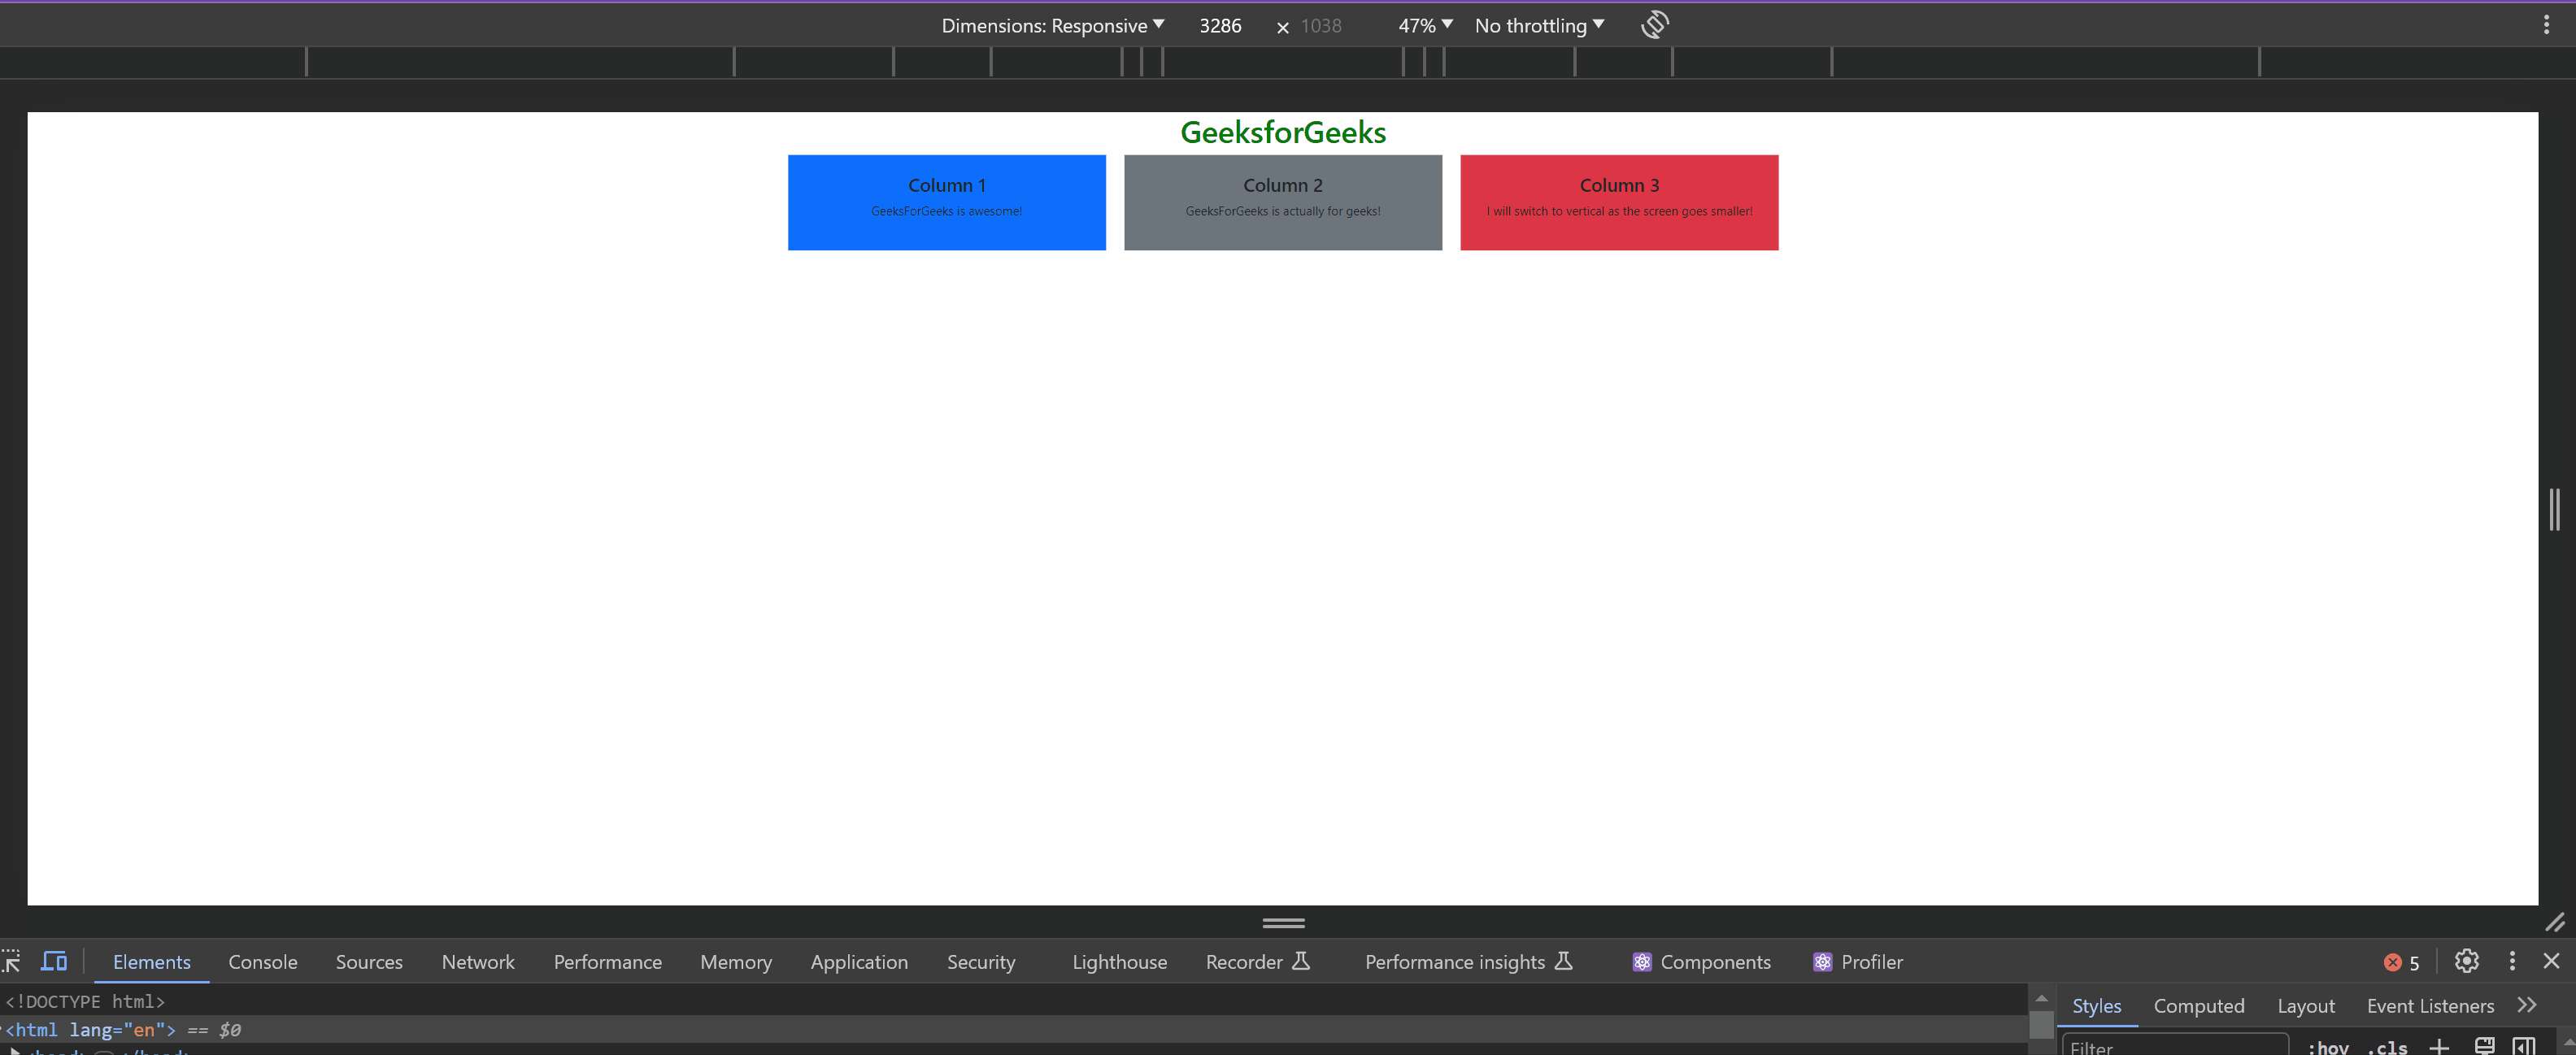
Task: Toggle the device toolbar emulation icon
Action: 54,962
